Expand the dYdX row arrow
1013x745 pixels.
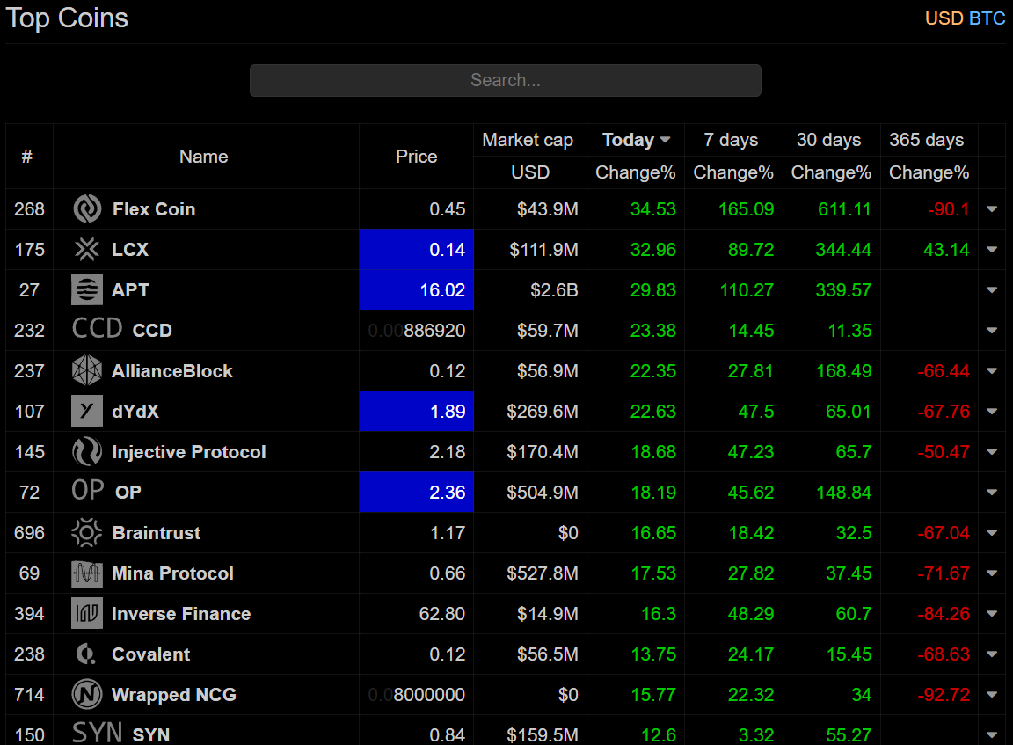(x=992, y=412)
